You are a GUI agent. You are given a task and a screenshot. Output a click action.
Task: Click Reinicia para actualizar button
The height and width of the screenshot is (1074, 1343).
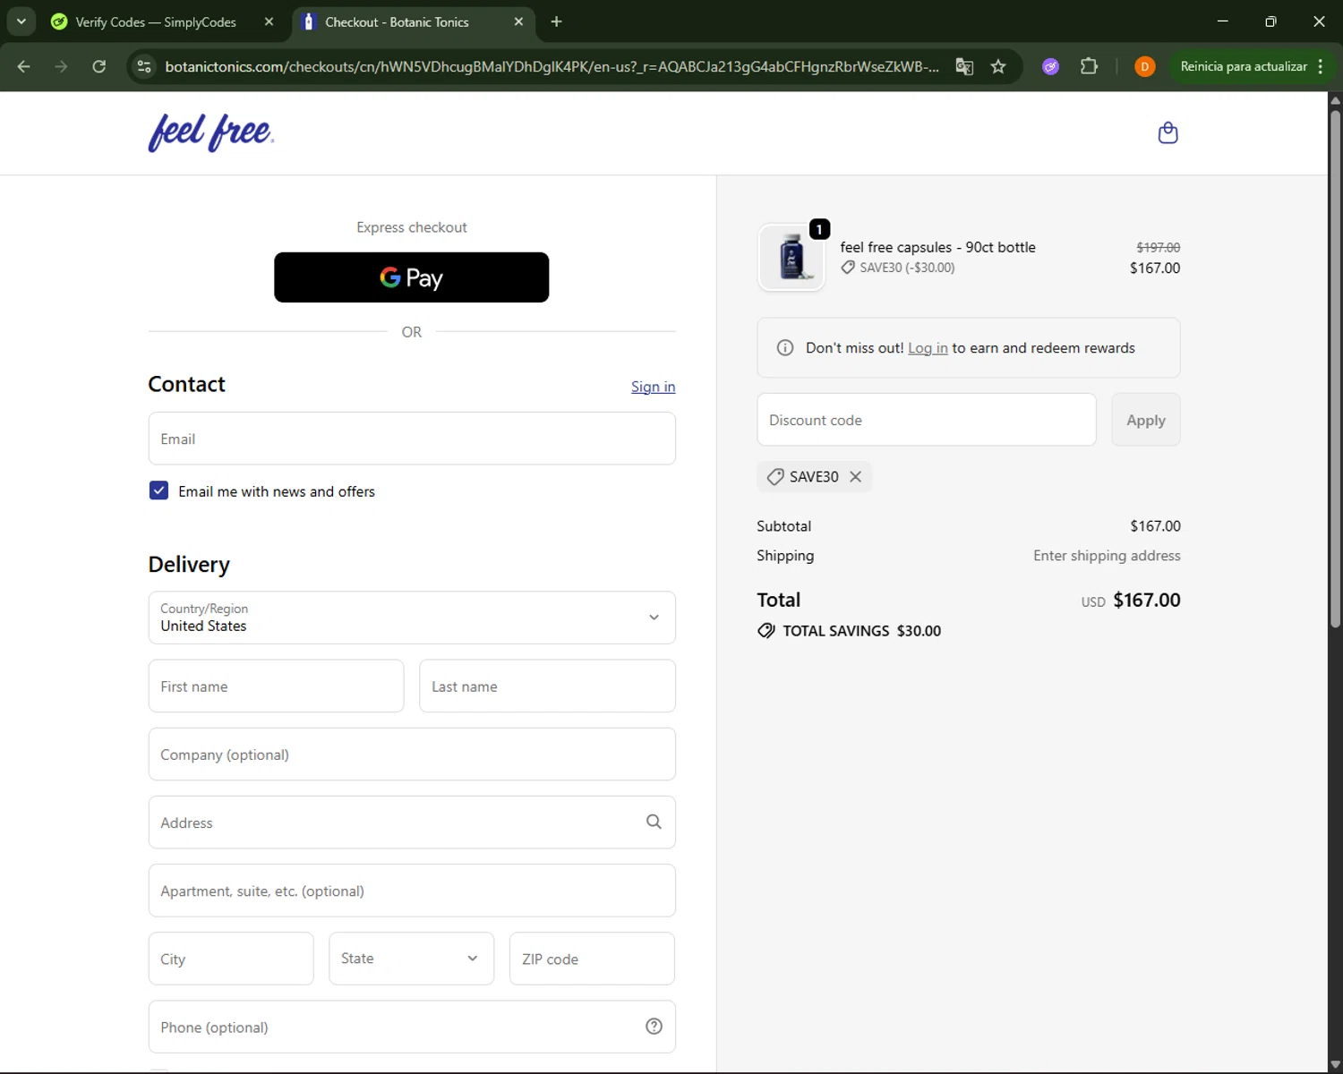pyautogui.click(x=1244, y=66)
